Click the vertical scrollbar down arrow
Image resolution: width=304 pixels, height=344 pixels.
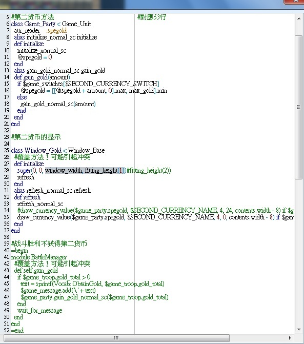tap(299, 329)
